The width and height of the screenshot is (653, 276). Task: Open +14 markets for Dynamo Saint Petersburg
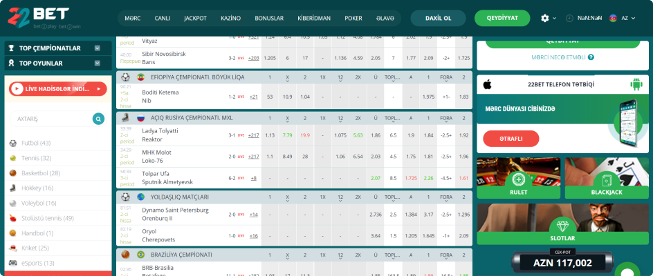pos(254,215)
